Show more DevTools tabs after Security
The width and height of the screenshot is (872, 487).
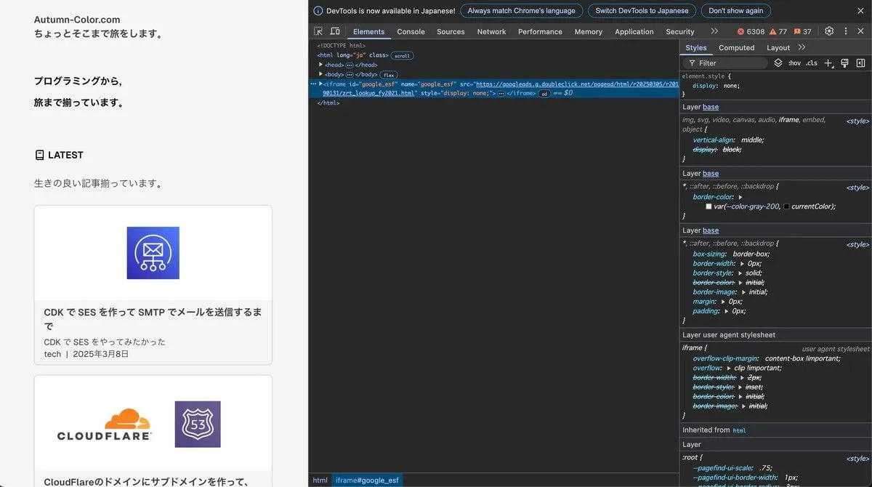point(714,31)
